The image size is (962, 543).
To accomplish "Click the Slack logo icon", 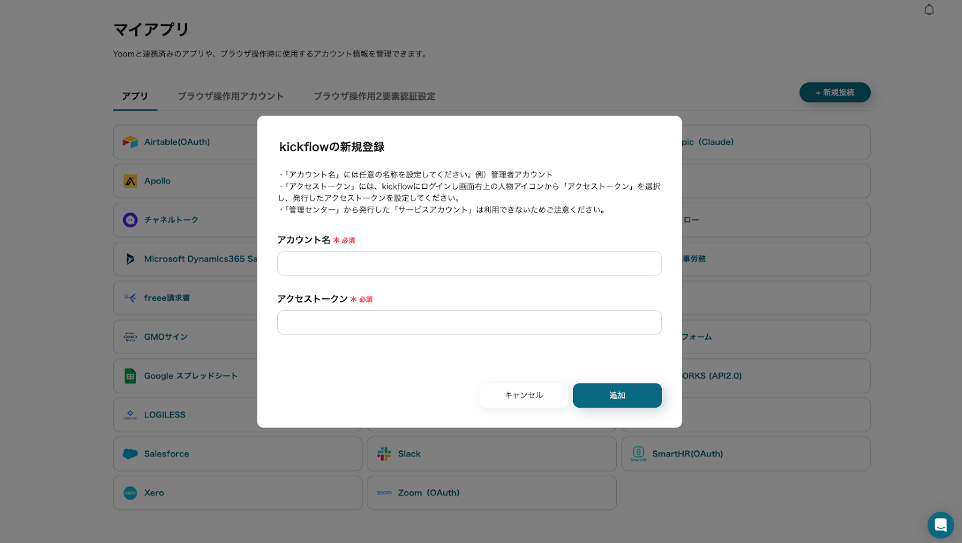I will [384, 454].
